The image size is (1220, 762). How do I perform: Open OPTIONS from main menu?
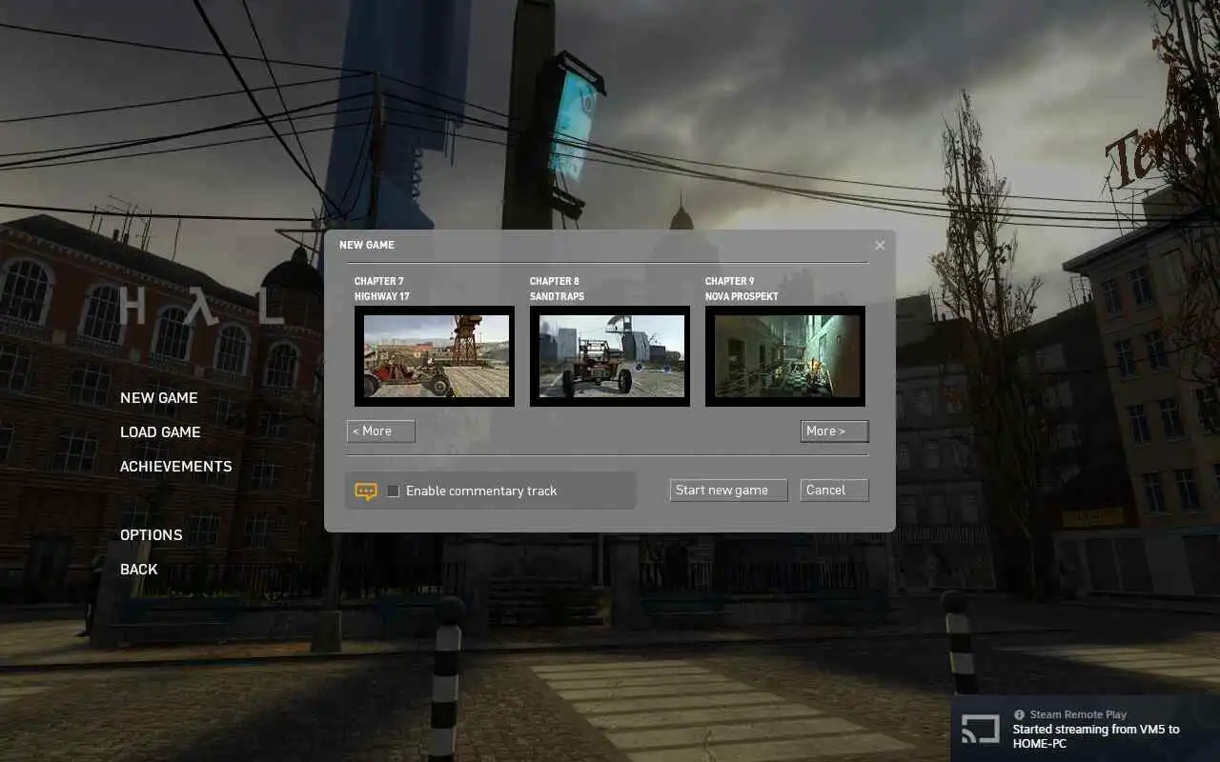[x=152, y=535]
